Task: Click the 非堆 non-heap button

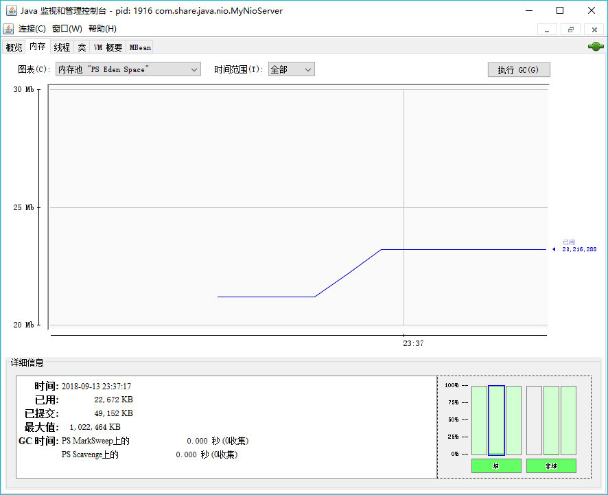Action: point(551,466)
